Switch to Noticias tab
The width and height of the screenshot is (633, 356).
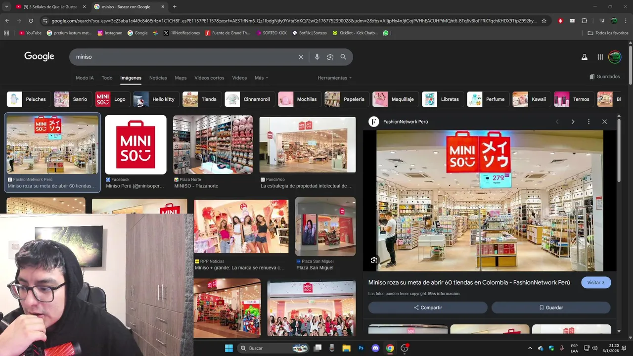158,78
